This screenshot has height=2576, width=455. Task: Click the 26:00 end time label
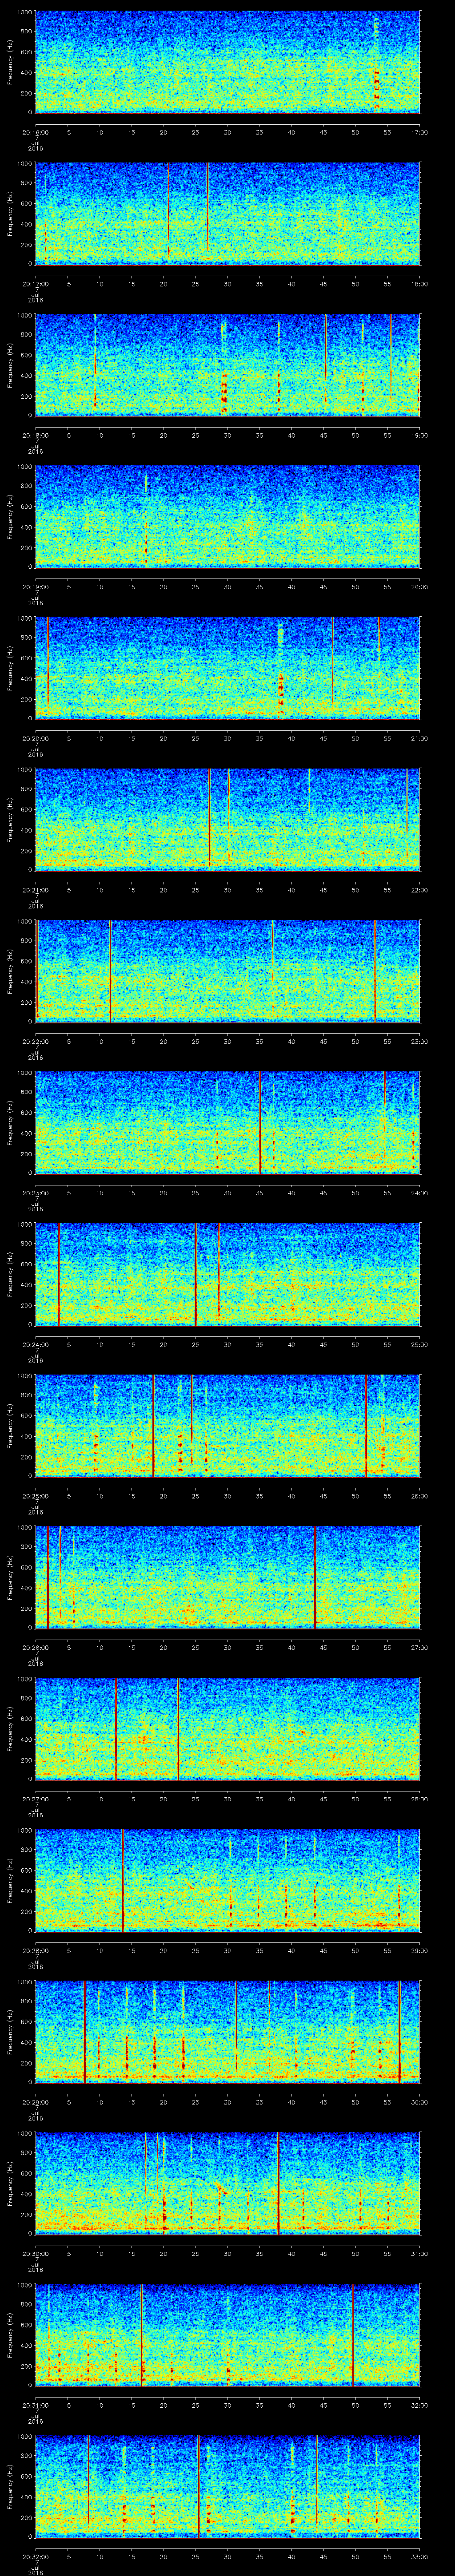click(419, 1495)
